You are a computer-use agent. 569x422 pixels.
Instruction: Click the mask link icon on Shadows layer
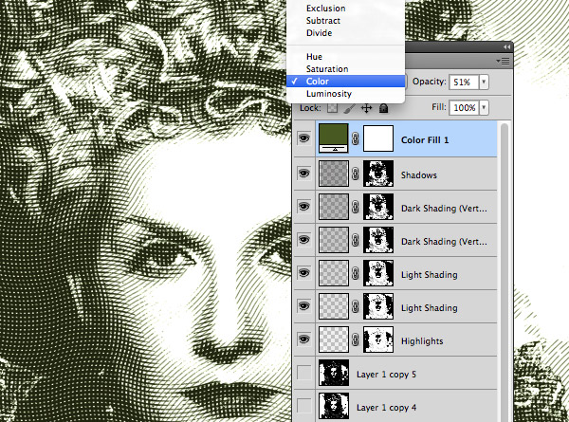tap(355, 174)
